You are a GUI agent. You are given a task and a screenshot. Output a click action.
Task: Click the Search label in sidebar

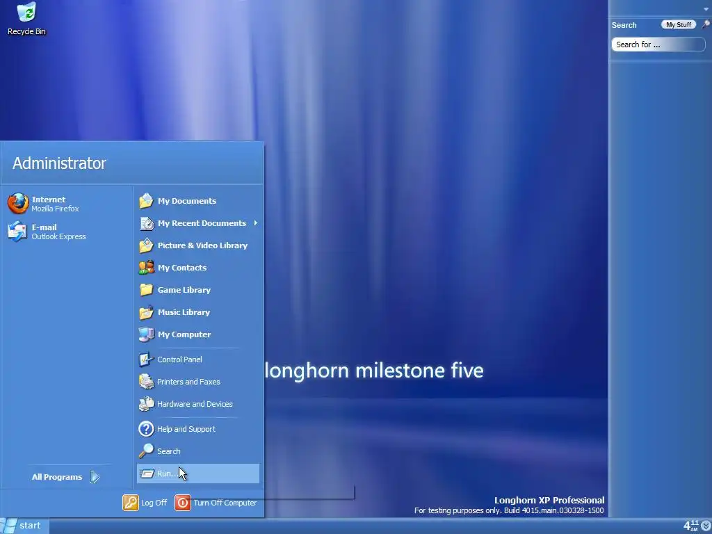[x=624, y=25]
